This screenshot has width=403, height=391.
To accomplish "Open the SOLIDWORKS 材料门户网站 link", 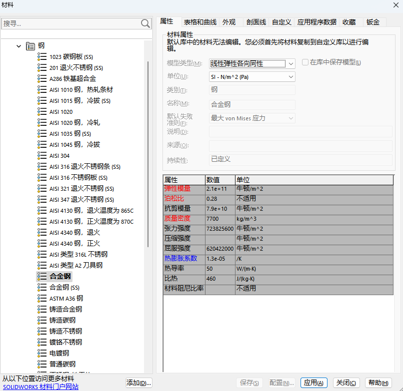I will [x=40, y=387].
